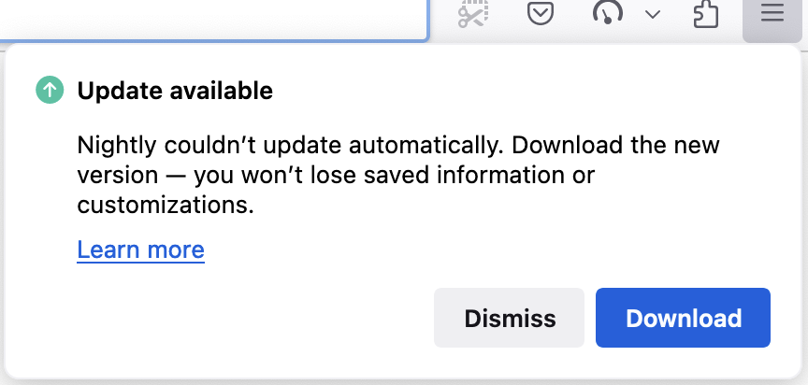
Task: Click the profiler speedometer icon
Action: (x=608, y=15)
